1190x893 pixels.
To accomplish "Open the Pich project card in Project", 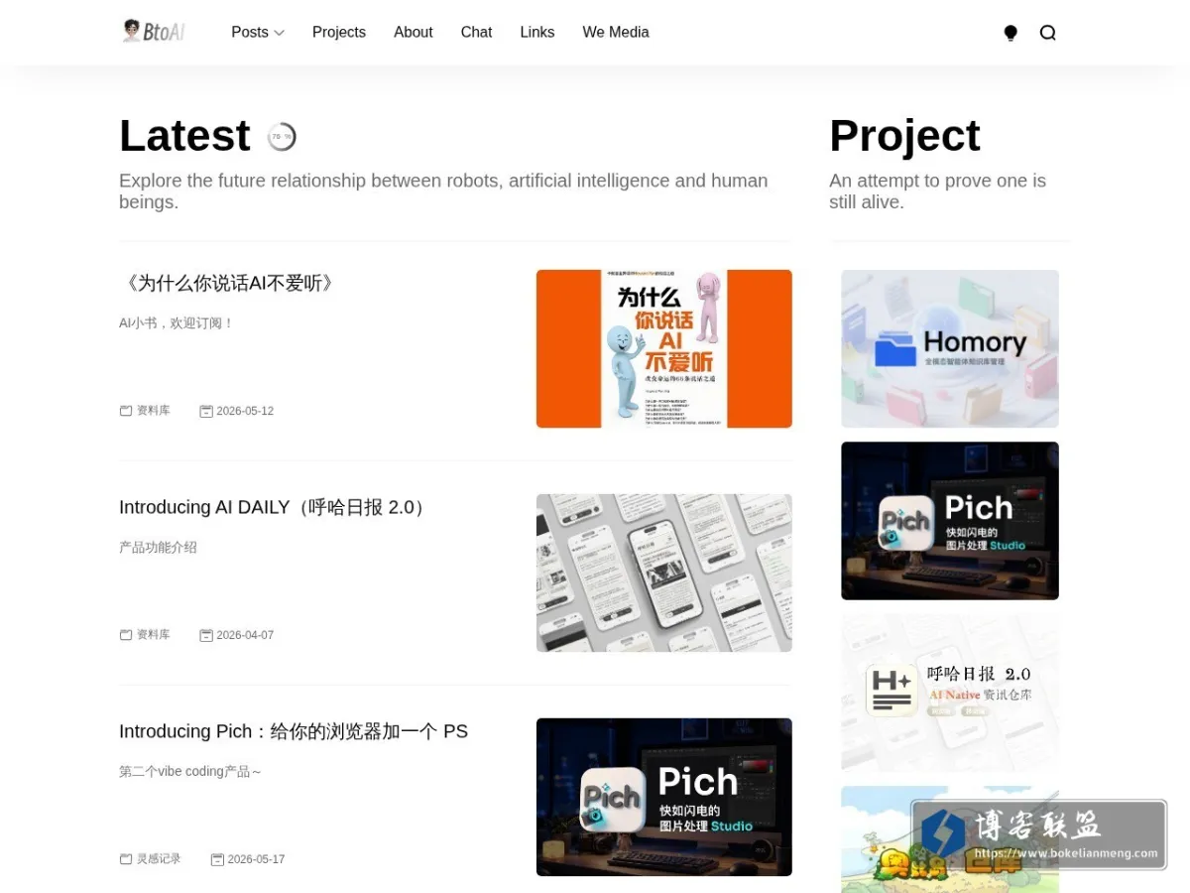I will coord(950,521).
